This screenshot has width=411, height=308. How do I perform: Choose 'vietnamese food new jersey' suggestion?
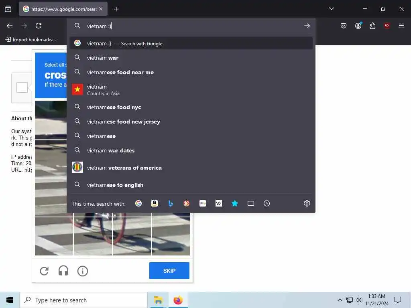click(191, 122)
